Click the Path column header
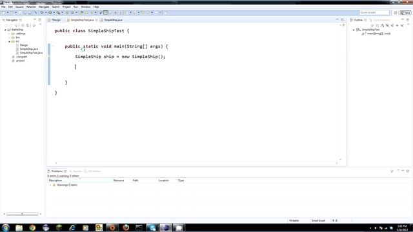 144,180
